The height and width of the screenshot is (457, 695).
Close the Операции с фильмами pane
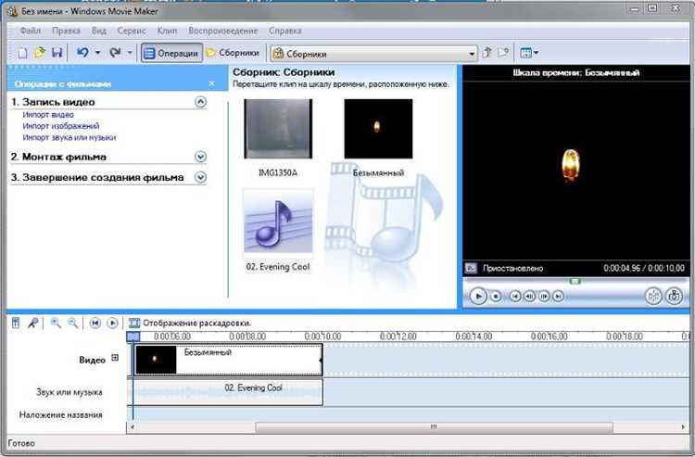(211, 83)
